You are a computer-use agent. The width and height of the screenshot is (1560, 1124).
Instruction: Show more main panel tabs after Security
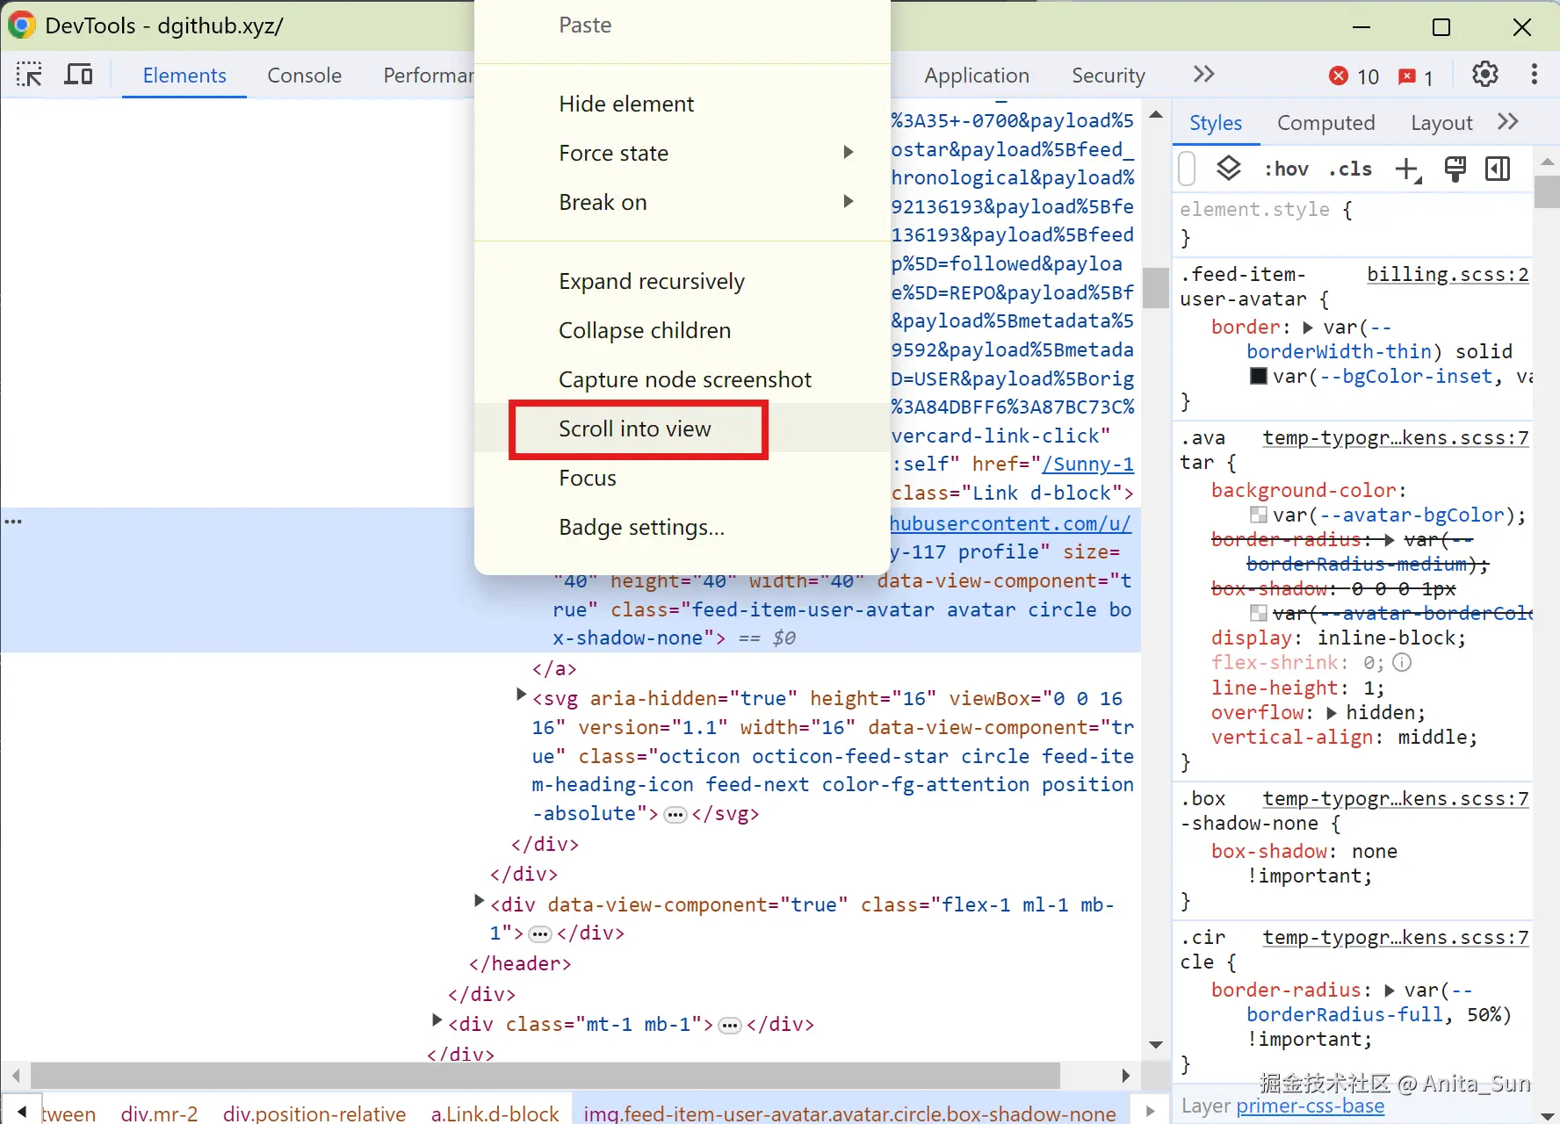[1203, 75]
